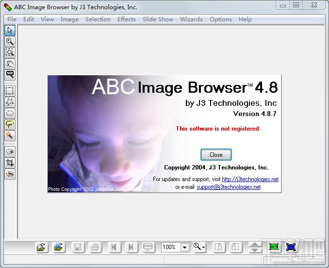Select the red-eye removal tool

point(10,174)
